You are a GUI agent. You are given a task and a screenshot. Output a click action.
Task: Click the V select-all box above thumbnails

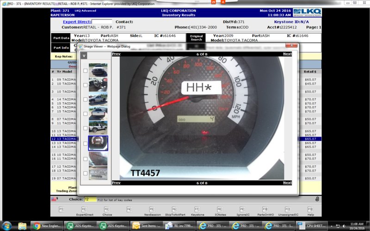[84, 55]
